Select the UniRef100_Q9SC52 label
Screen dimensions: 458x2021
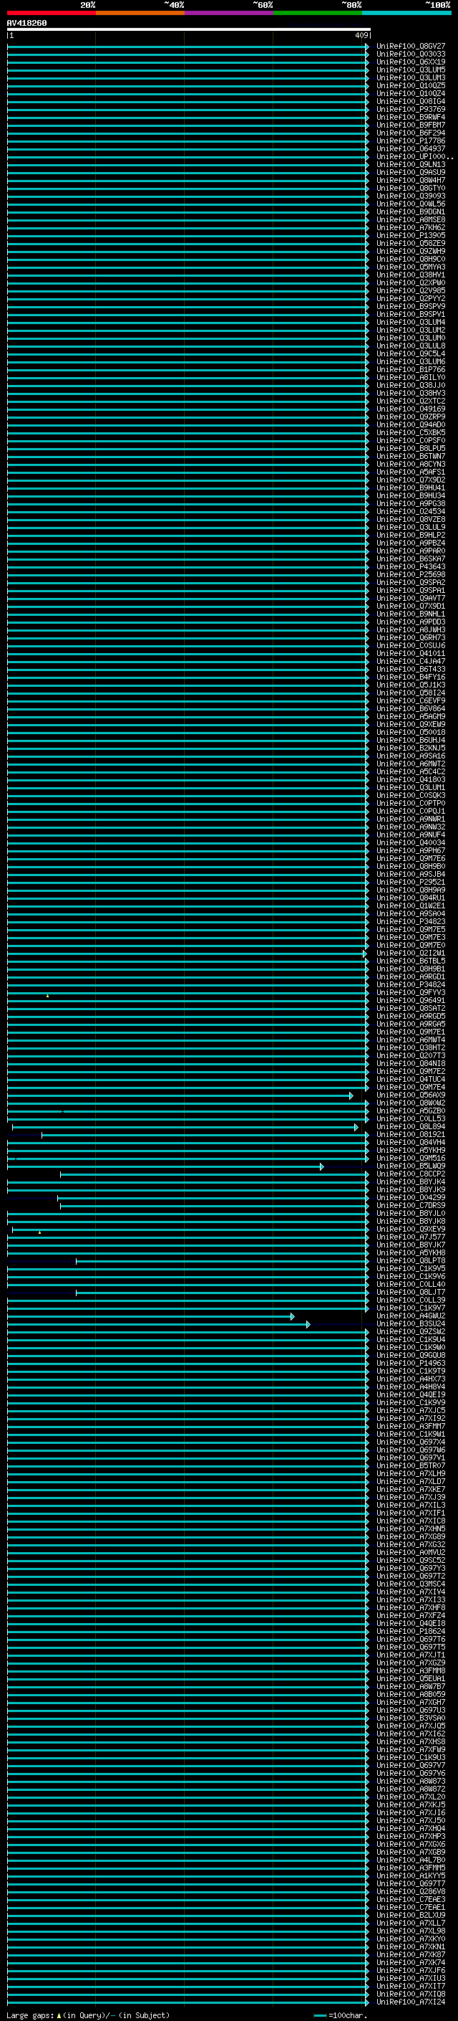click(x=411, y=1560)
